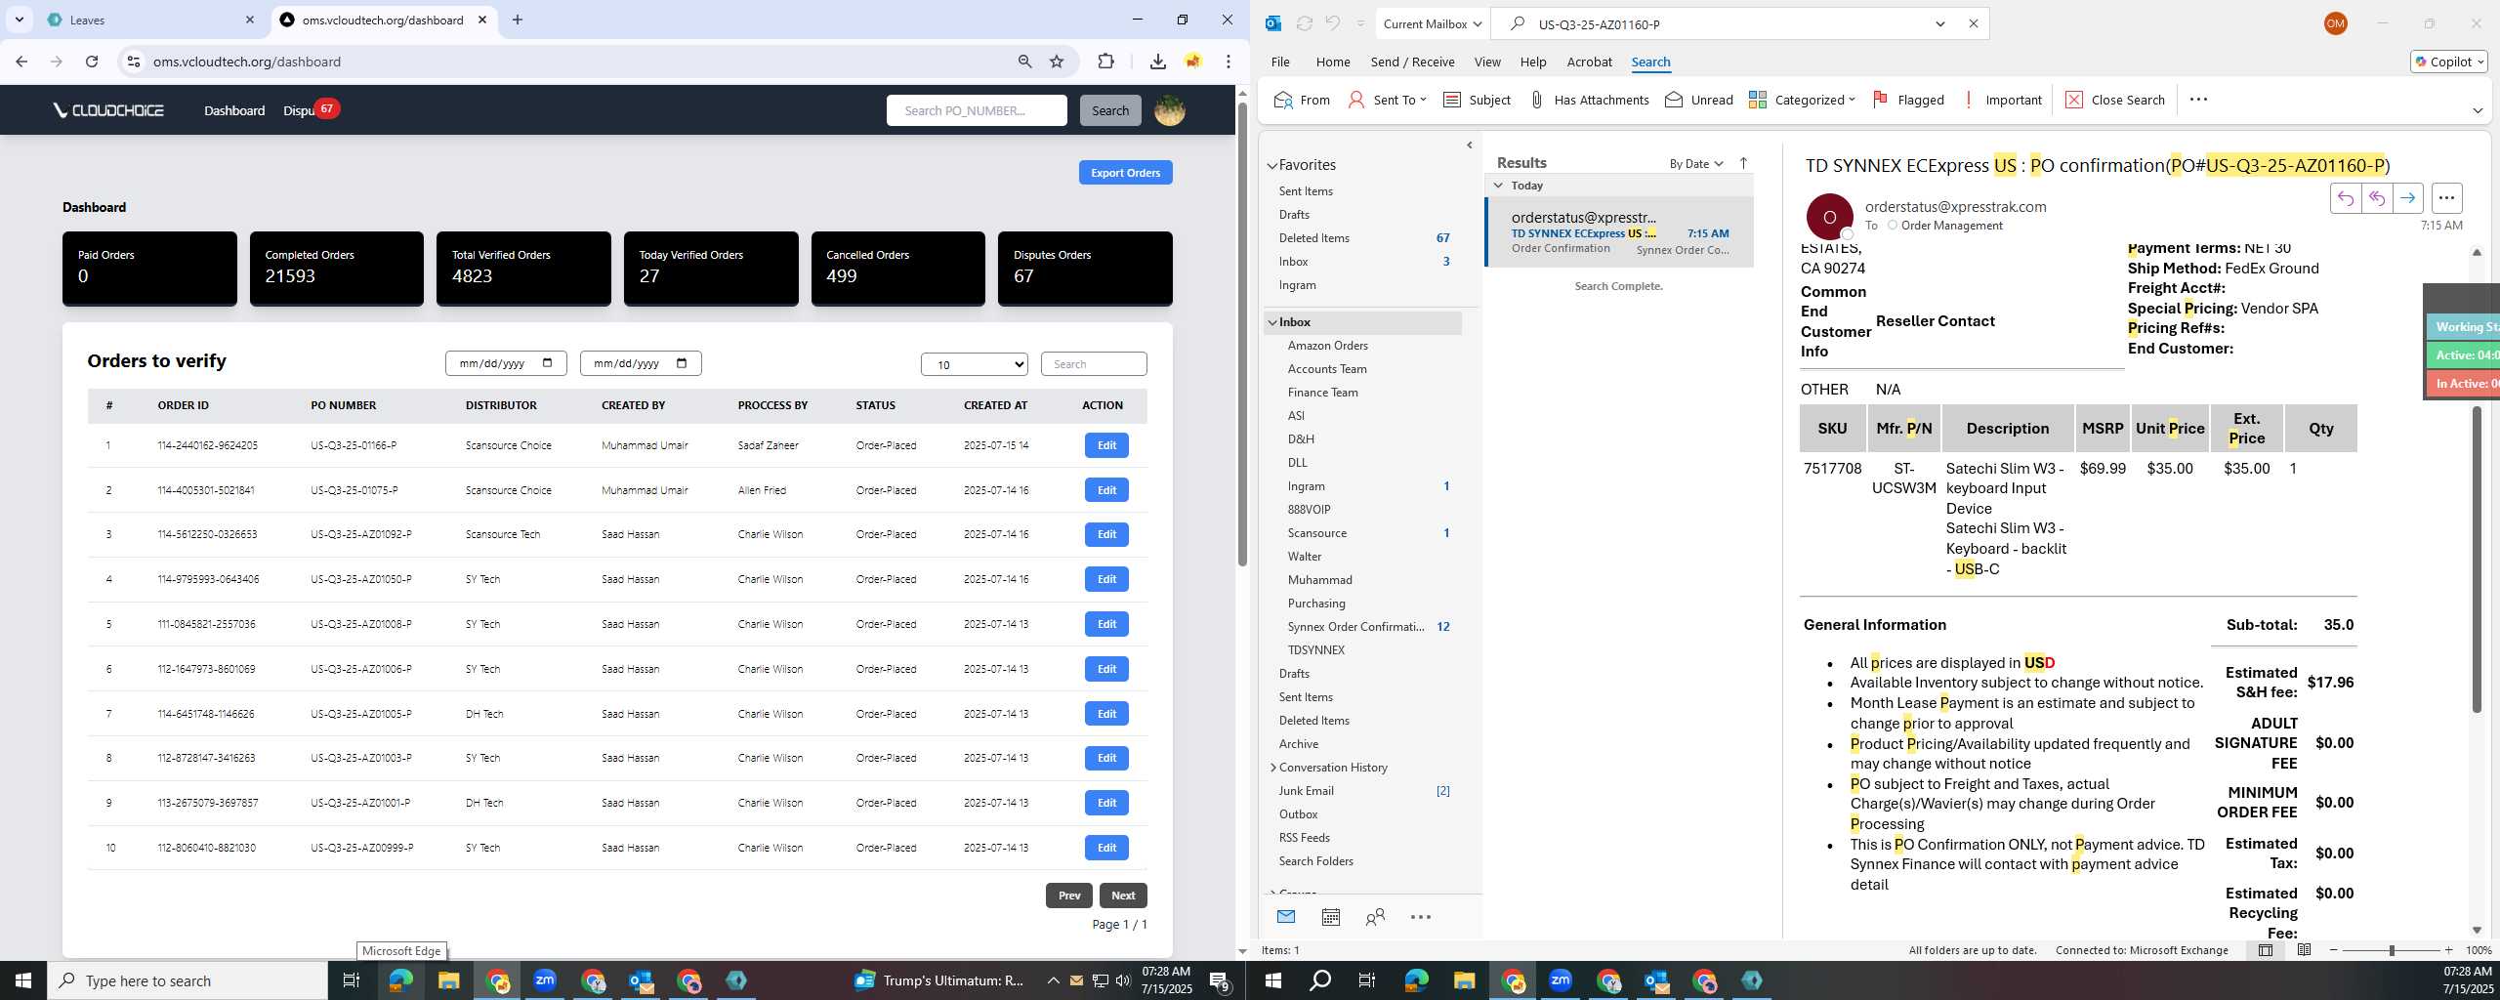Open Dashboard in CloudChoice navbar

click(x=234, y=110)
